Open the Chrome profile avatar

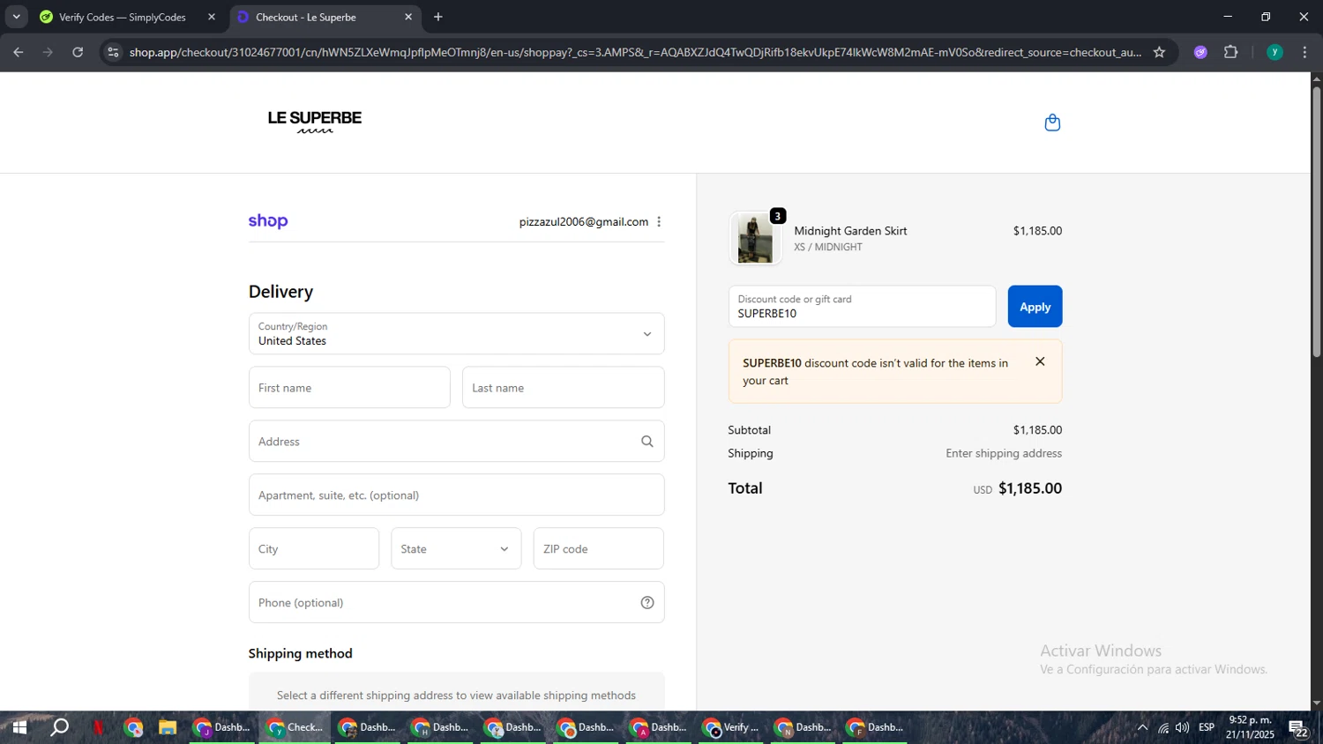coord(1274,52)
